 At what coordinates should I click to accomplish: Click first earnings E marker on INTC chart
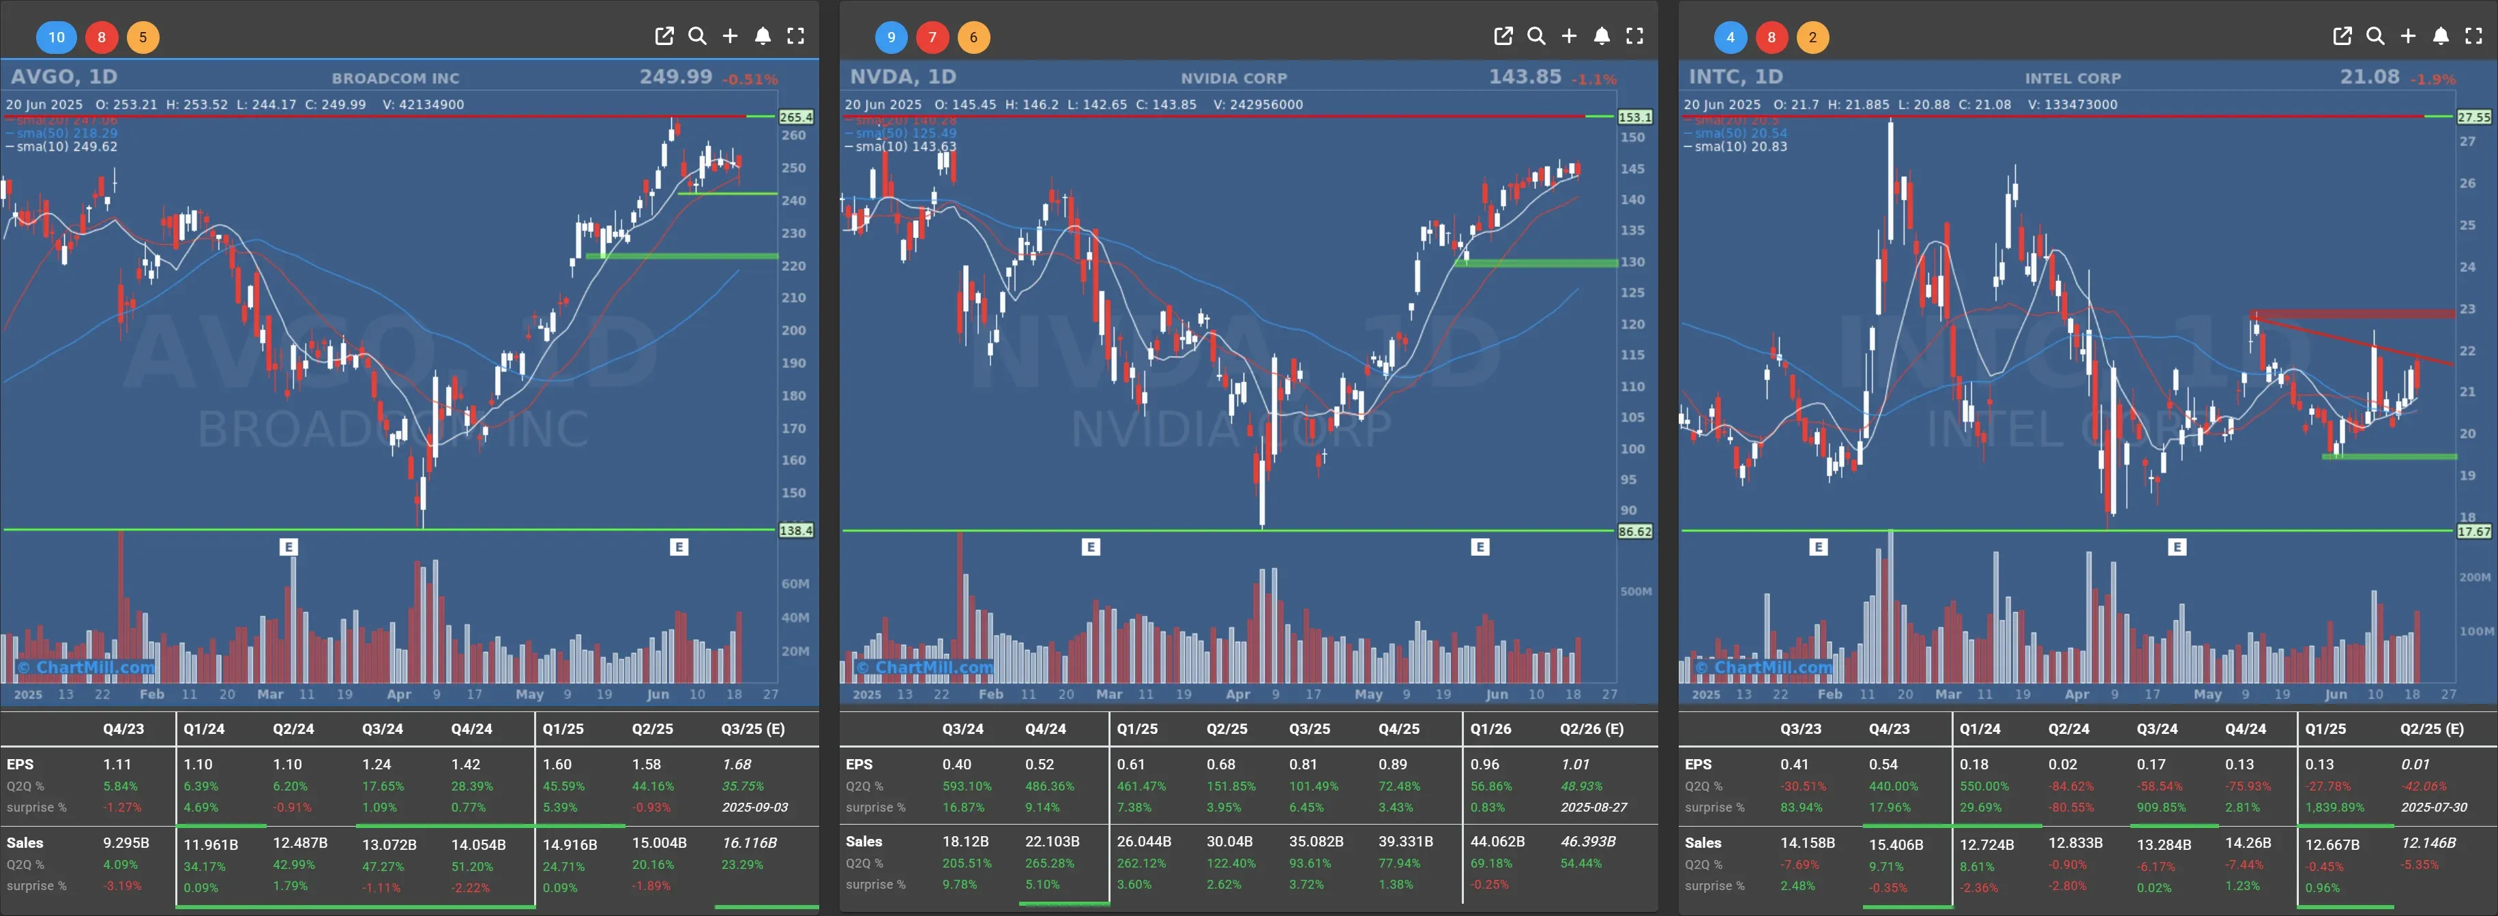[x=1818, y=547]
